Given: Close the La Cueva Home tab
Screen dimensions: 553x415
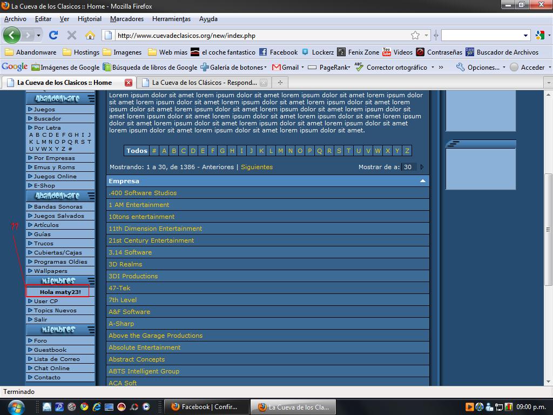Looking at the screenshot, I should click(x=129, y=83).
